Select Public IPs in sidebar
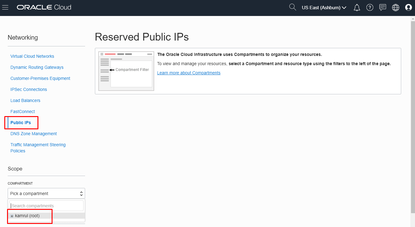Viewport: 415px width, 227px height. pos(21,123)
